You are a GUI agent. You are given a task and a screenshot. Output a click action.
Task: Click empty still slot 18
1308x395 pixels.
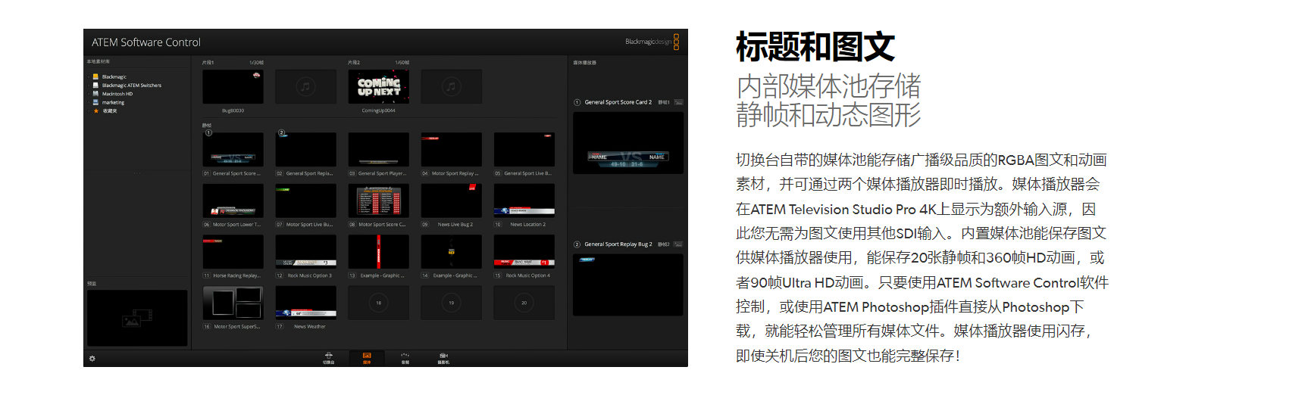coord(378,303)
